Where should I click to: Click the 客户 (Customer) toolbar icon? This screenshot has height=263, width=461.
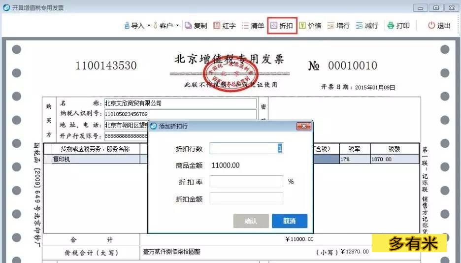[163, 26]
